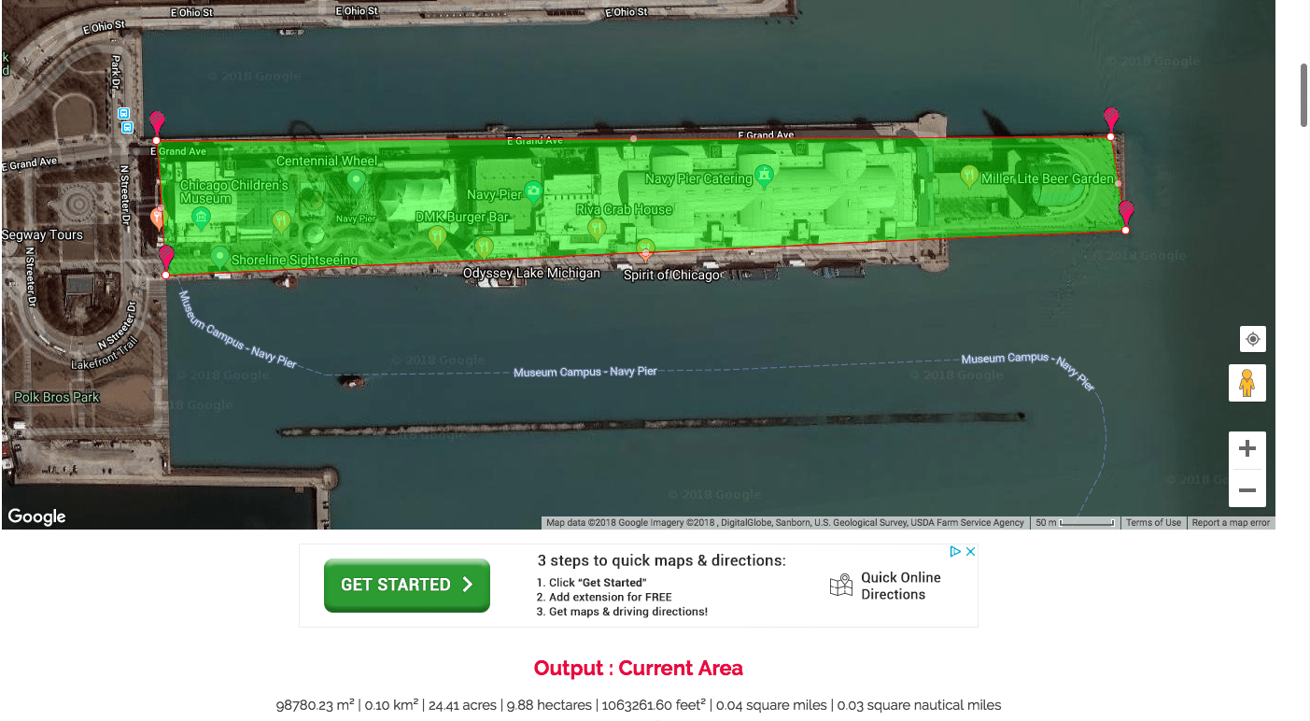Click the Map data ©2018 Google attribution text
This screenshot has height=721, width=1310.
click(785, 523)
